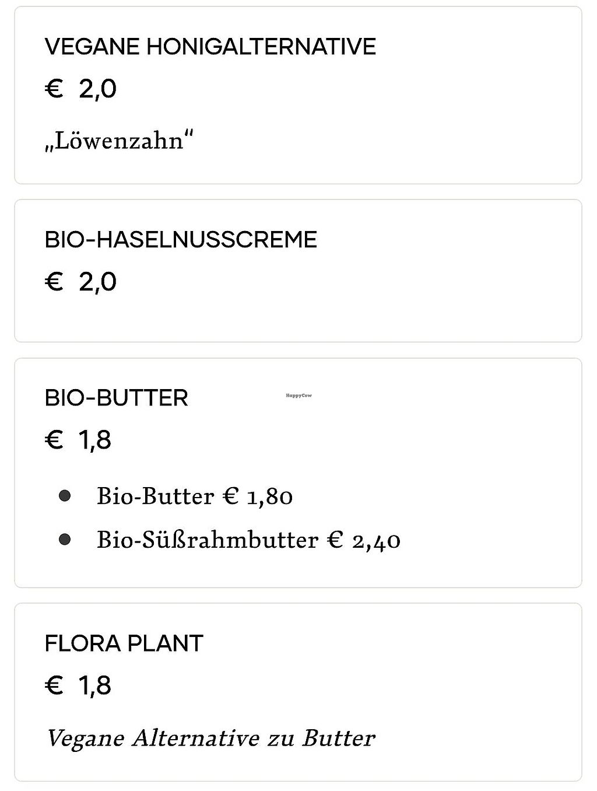Click the 1,8 price below Flora Plant
The height and width of the screenshot is (791, 597).
point(94,685)
